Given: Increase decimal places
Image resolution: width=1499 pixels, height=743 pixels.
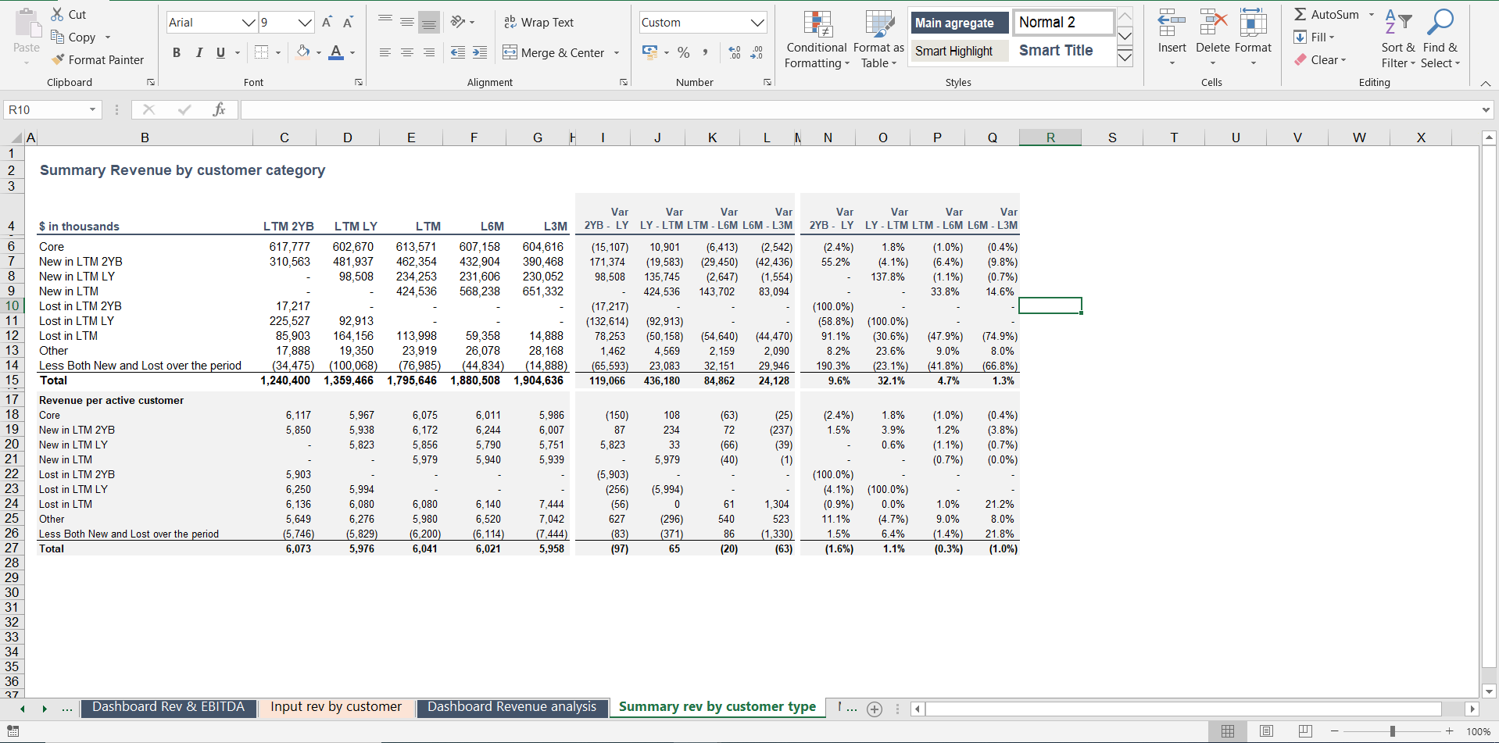Looking at the screenshot, I should 735,52.
